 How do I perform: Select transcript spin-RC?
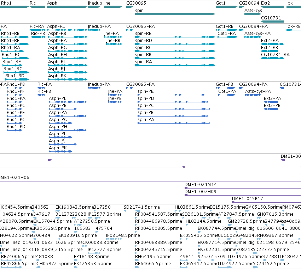pos(143,48)
